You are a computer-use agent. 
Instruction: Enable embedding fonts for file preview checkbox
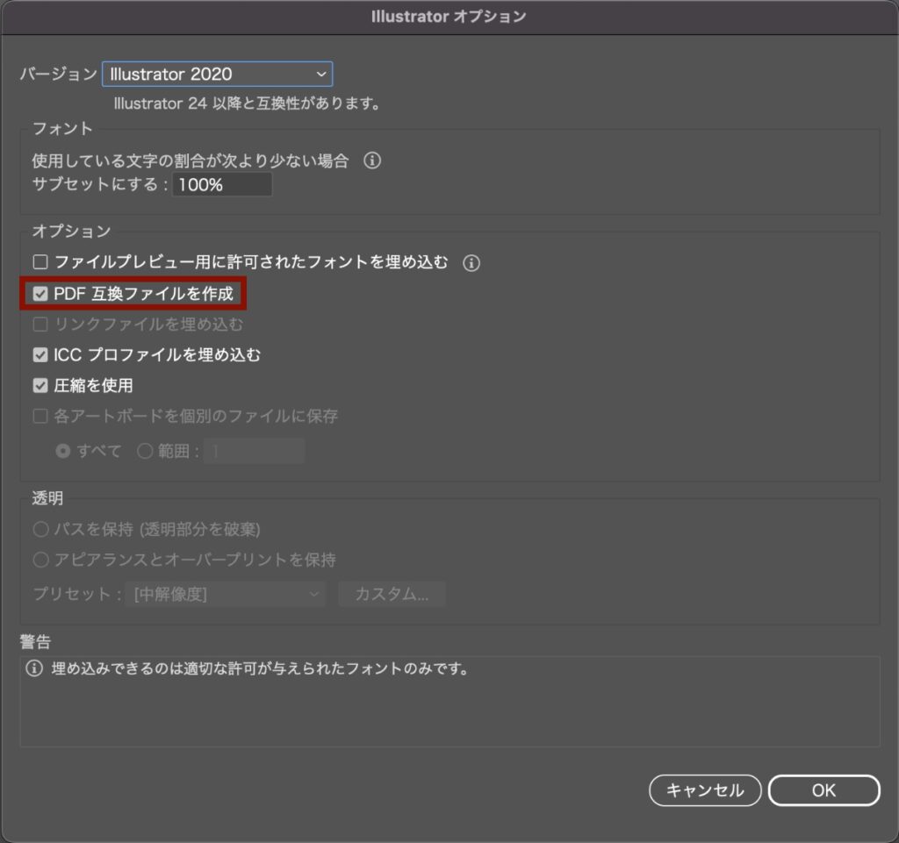[x=40, y=262]
